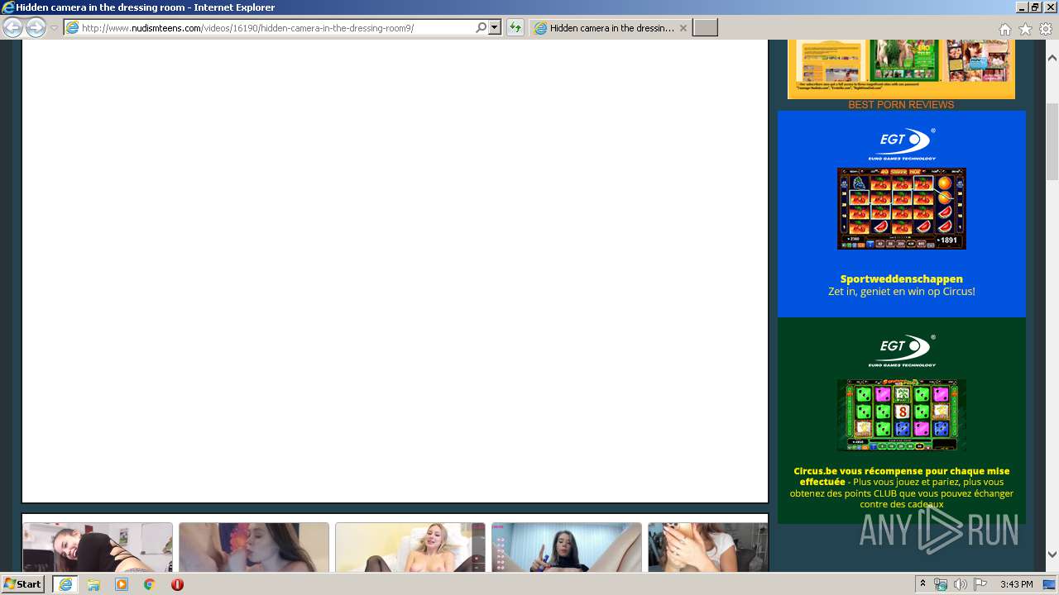Minimize the Internet Explorer window

pos(1022,7)
